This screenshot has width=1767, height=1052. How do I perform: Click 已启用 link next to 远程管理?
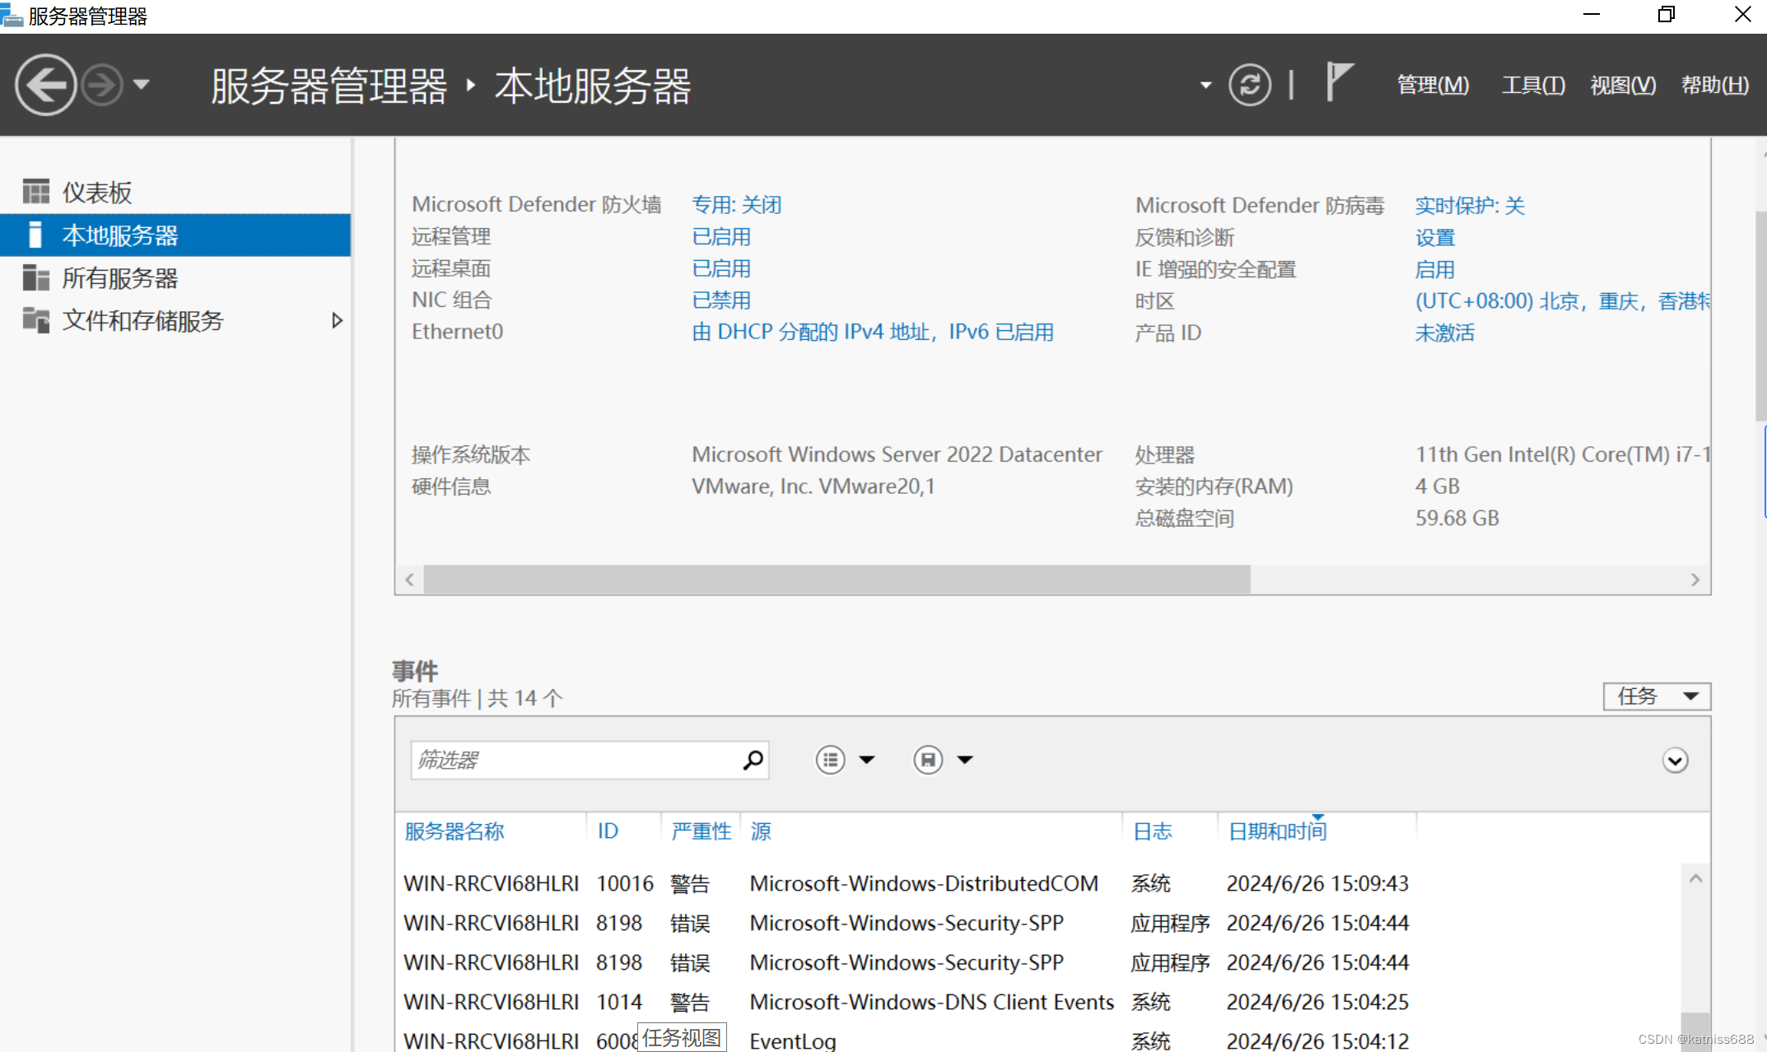pyautogui.click(x=721, y=236)
